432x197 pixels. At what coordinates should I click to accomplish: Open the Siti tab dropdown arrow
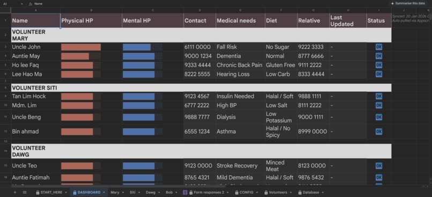pyautogui.click(x=139, y=193)
